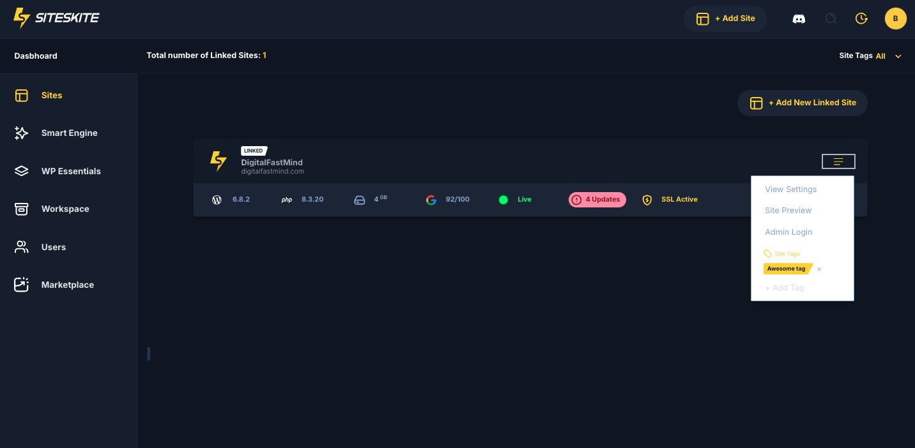Screen dimensions: 915x448
Task: Click the WordPress version icon
Action: click(217, 200)
